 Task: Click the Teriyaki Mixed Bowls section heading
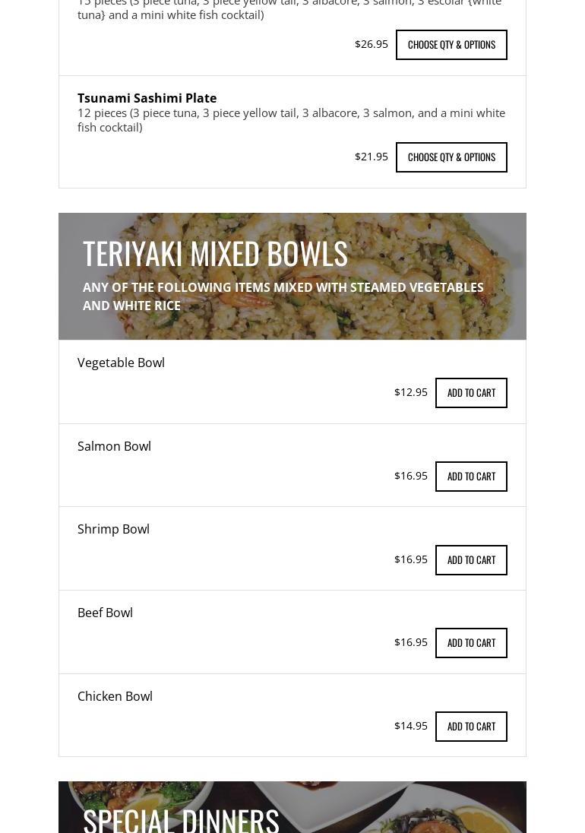pyautogui.click(x=215, y=253)
